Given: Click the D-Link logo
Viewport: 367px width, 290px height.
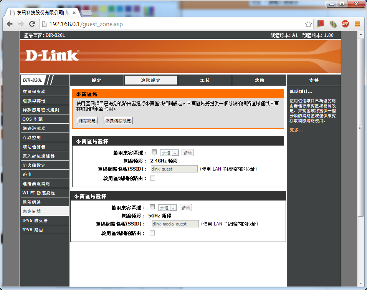Looking at the screenshot, I should click(52, 56).
